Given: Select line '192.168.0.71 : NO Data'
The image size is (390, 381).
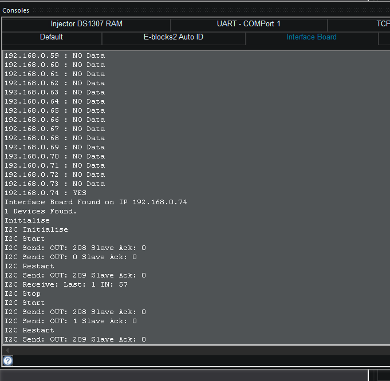Looking at the screenshot, I should (x=55, y=165).
